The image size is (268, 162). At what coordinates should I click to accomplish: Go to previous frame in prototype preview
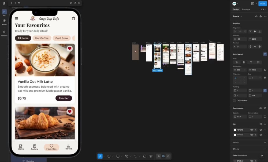12,3
